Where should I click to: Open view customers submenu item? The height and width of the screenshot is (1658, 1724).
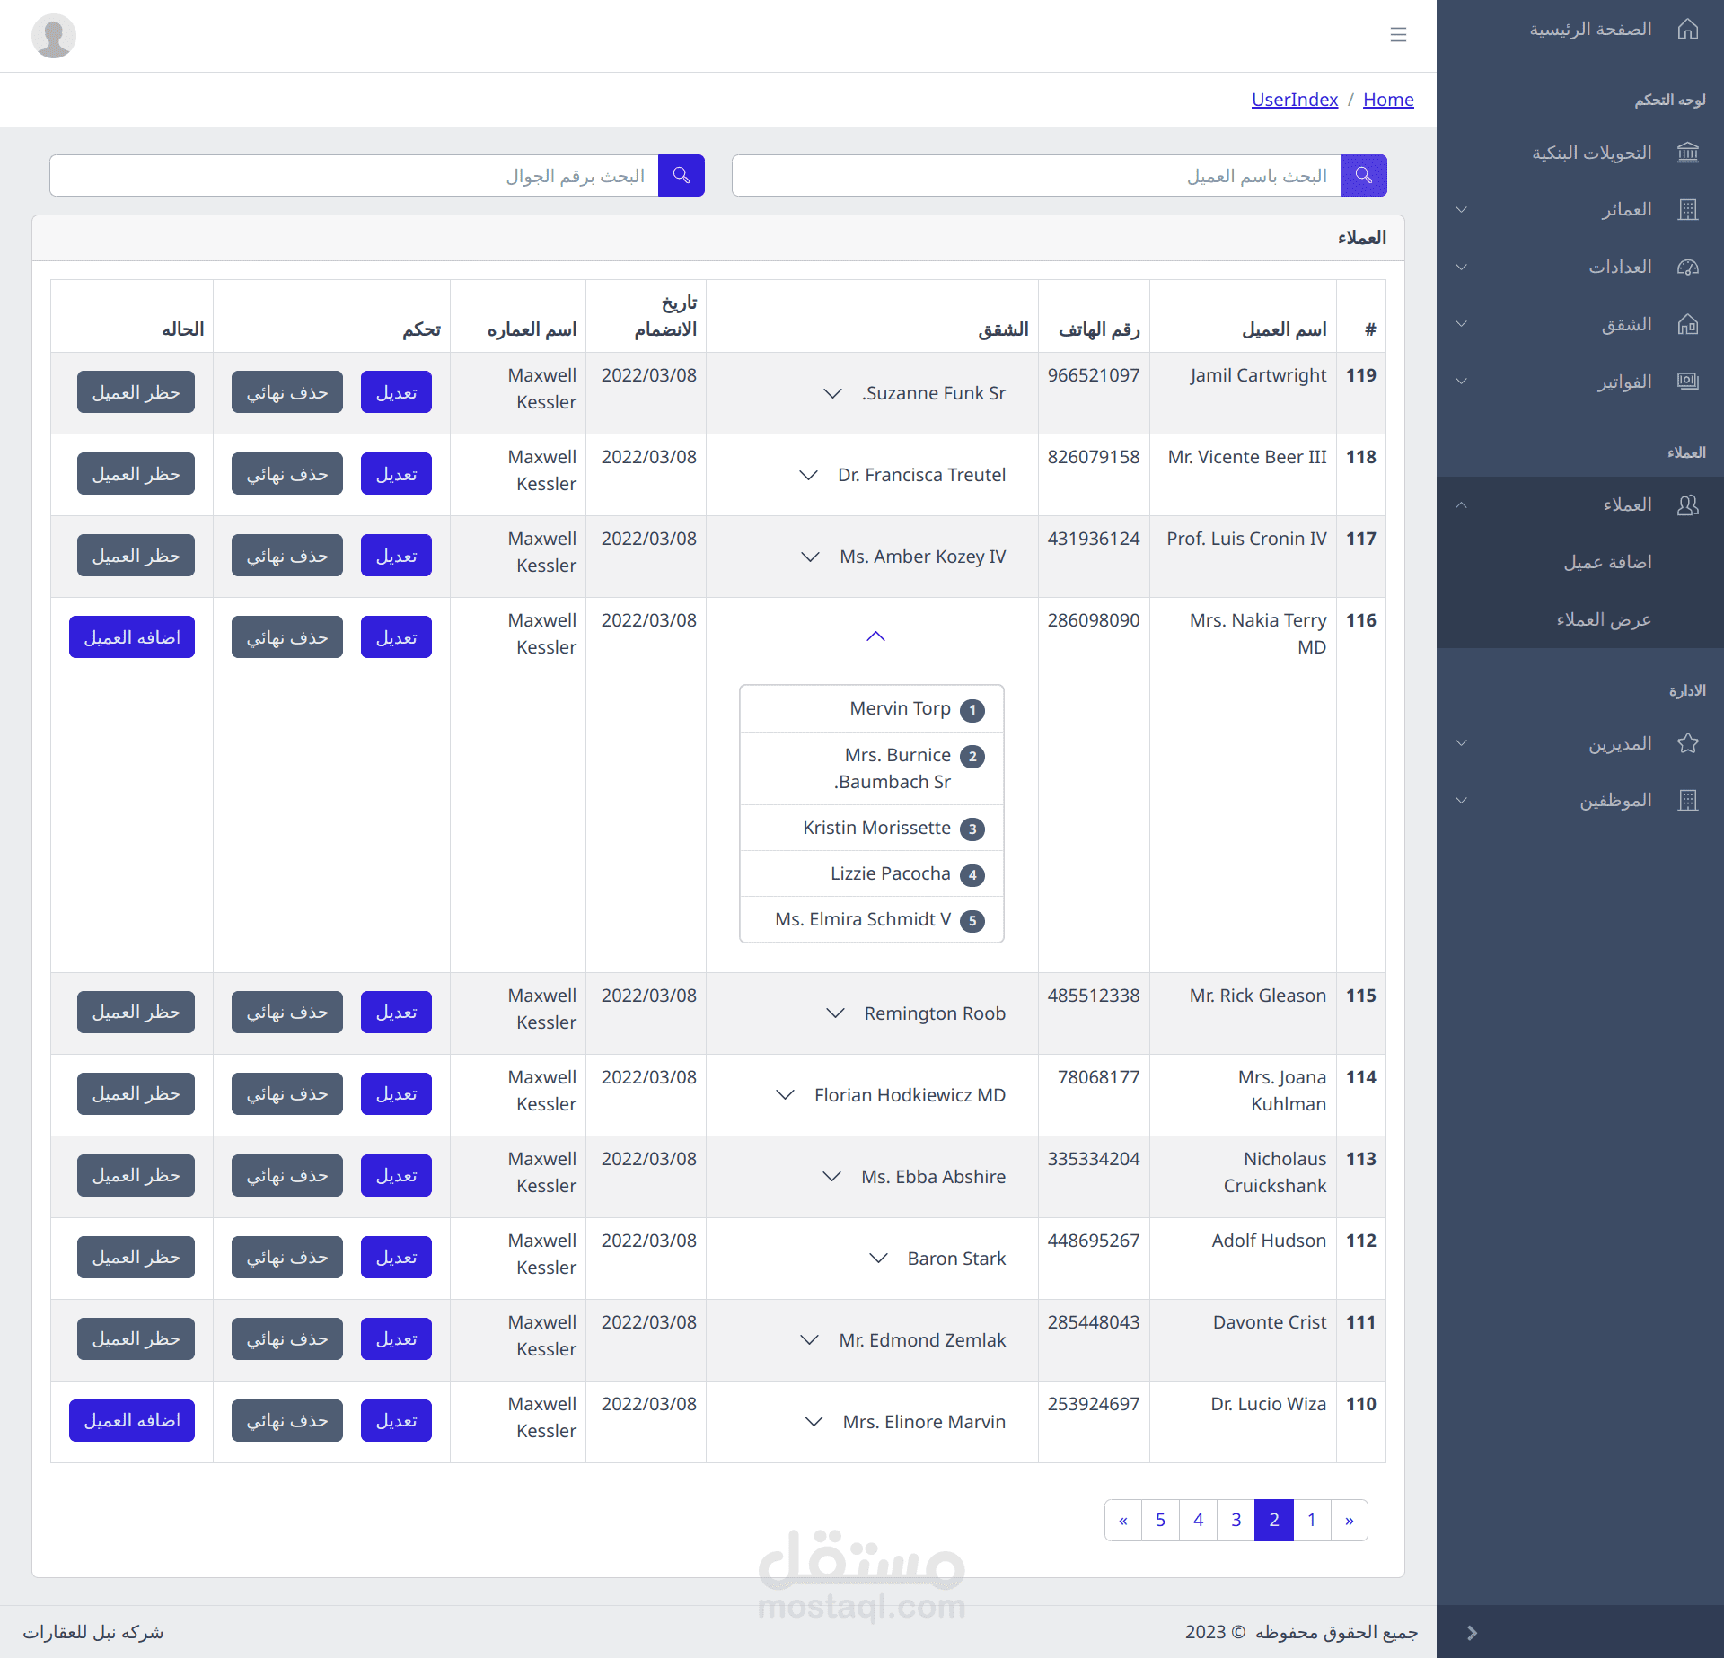point(1604,619)
